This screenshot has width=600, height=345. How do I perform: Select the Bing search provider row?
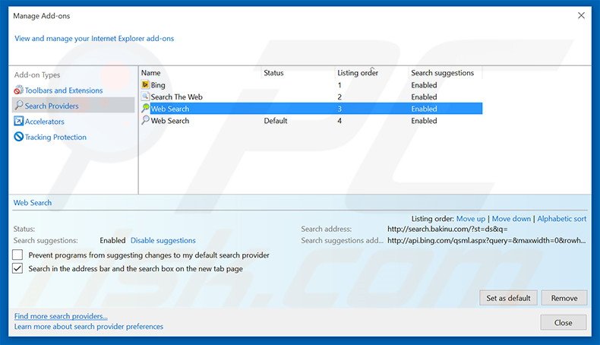pos(311,85)
